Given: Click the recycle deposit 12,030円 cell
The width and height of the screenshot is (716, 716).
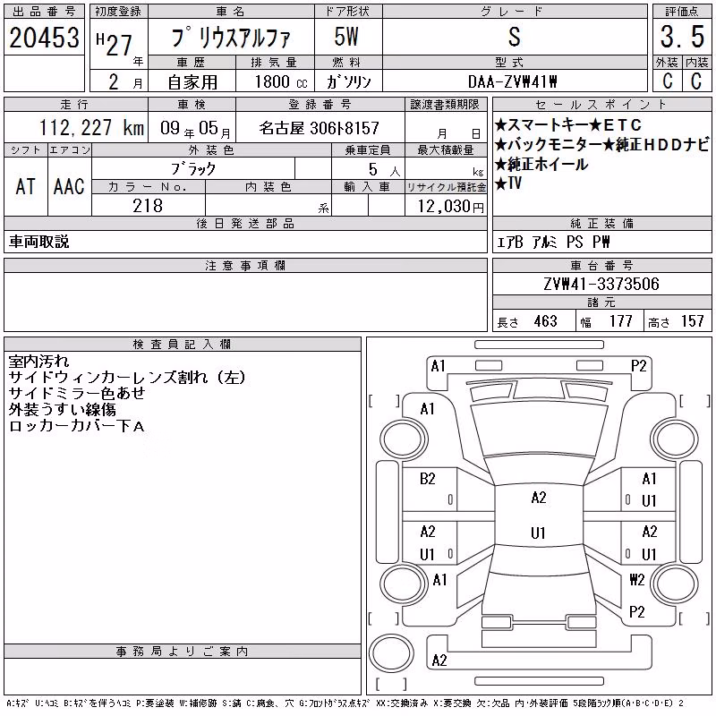Looking at the screenshot, I should [x=446, y=206].
